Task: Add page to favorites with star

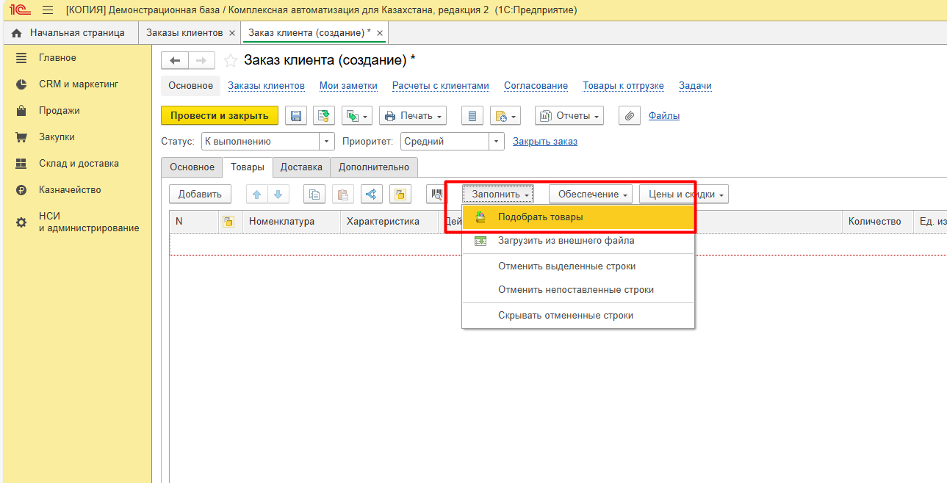Action: point(231,60)
